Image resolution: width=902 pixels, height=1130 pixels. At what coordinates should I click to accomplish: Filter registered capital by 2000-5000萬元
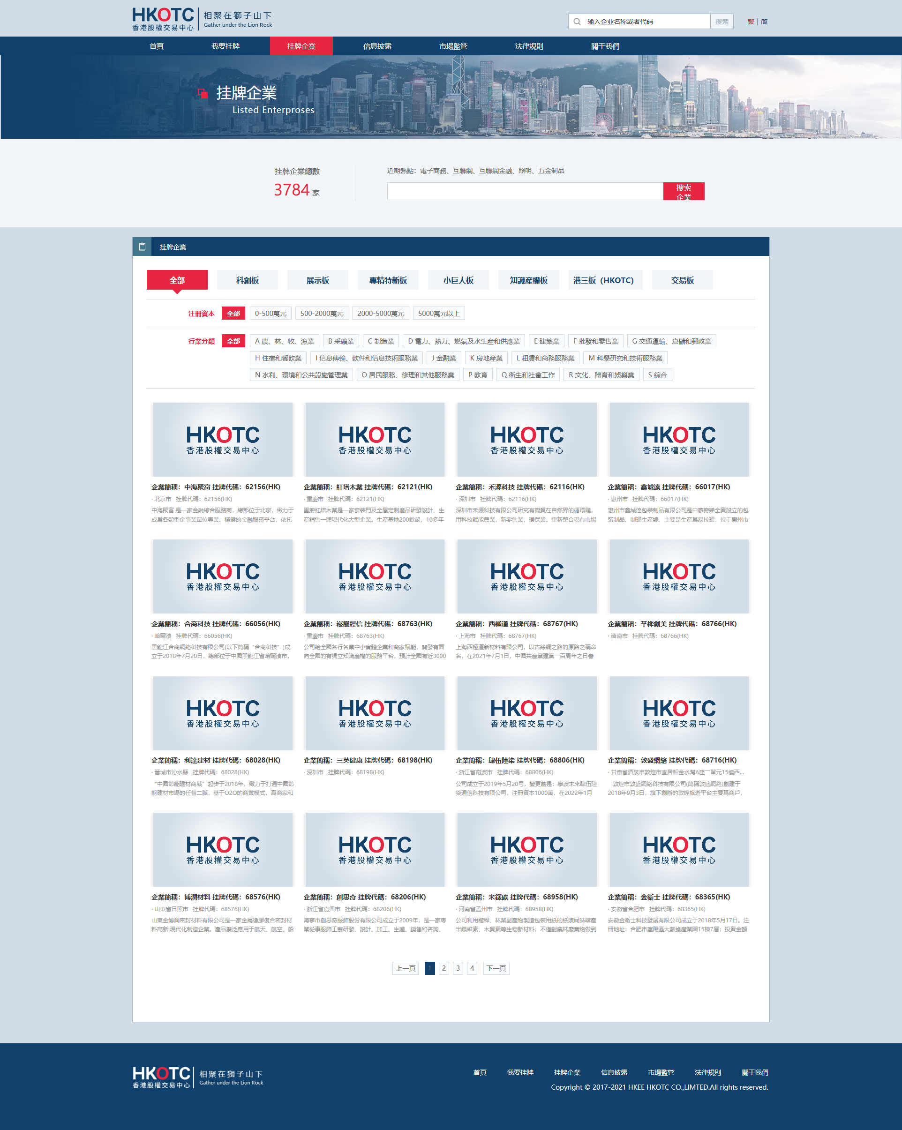coord(381,314)
